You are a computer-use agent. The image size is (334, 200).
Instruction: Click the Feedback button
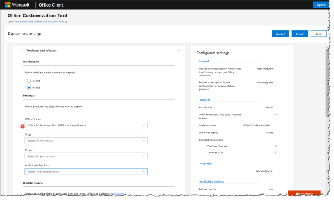coord(304,193)
